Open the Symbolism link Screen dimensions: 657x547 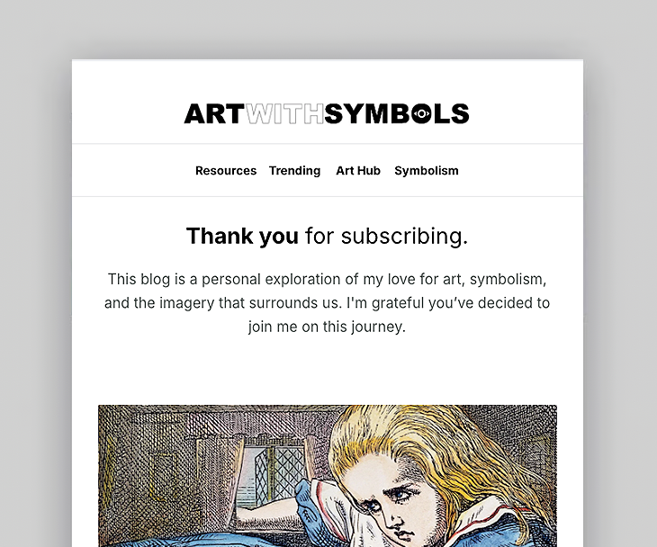[x=427, y=171]
